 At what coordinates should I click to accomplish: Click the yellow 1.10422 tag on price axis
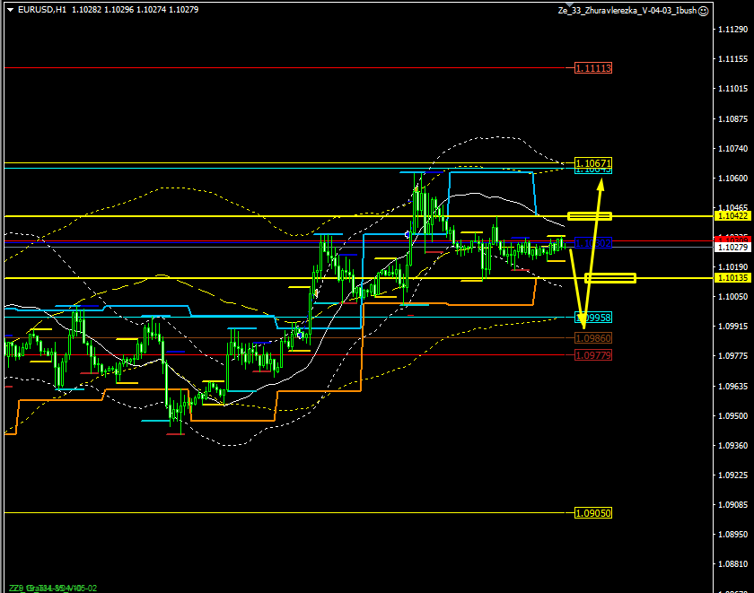732,216
